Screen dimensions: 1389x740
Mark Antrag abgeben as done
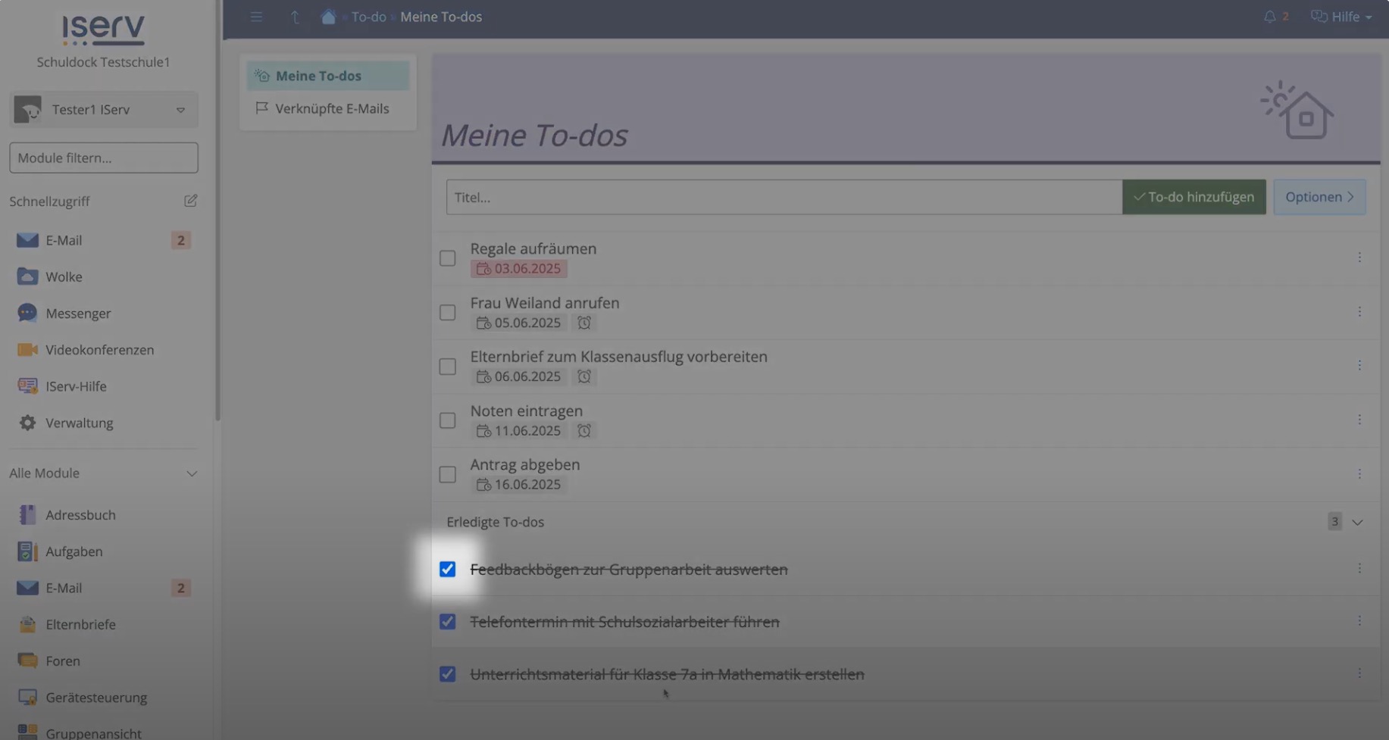[x=448, y=474]
